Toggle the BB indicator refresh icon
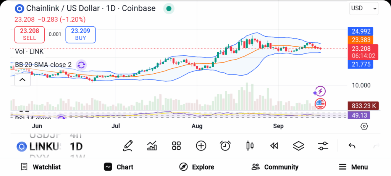391x176 pixels. coord(81,65)
